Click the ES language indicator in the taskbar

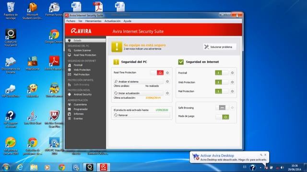245,167
